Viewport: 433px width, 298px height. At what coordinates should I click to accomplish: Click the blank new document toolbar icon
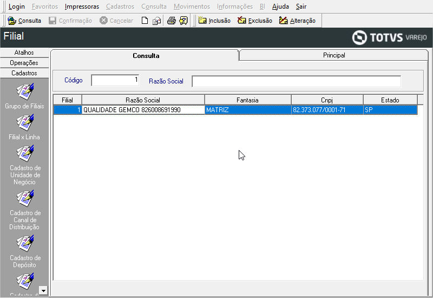click(x=145, y=21)
